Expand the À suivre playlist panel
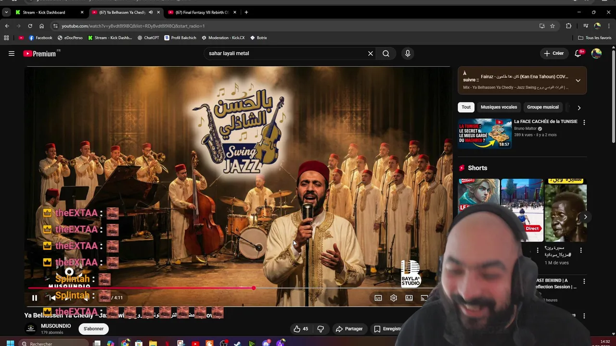 pyautogui.click(x=578, y=81)
